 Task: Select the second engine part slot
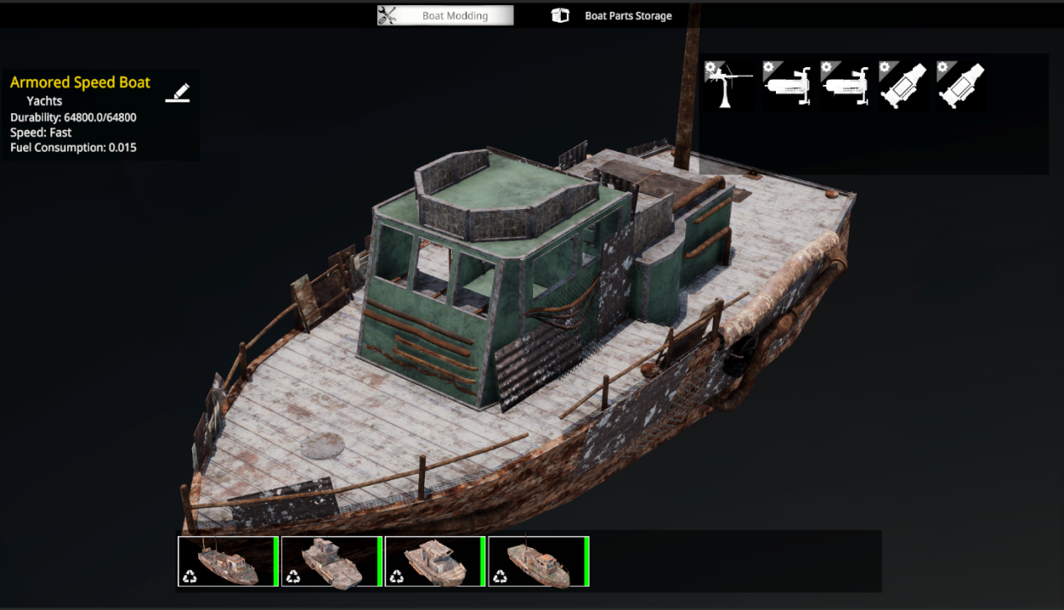[x=845, y=85]
